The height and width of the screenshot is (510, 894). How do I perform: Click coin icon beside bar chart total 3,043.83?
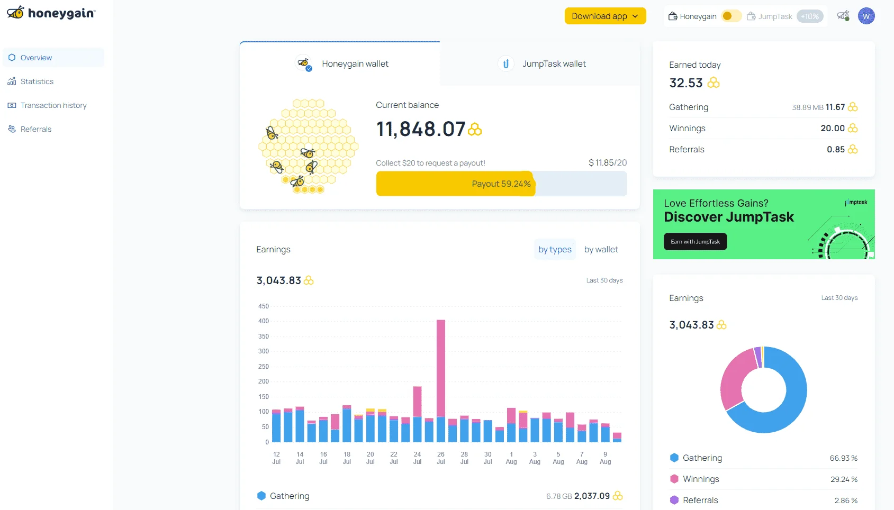point(309,280)
